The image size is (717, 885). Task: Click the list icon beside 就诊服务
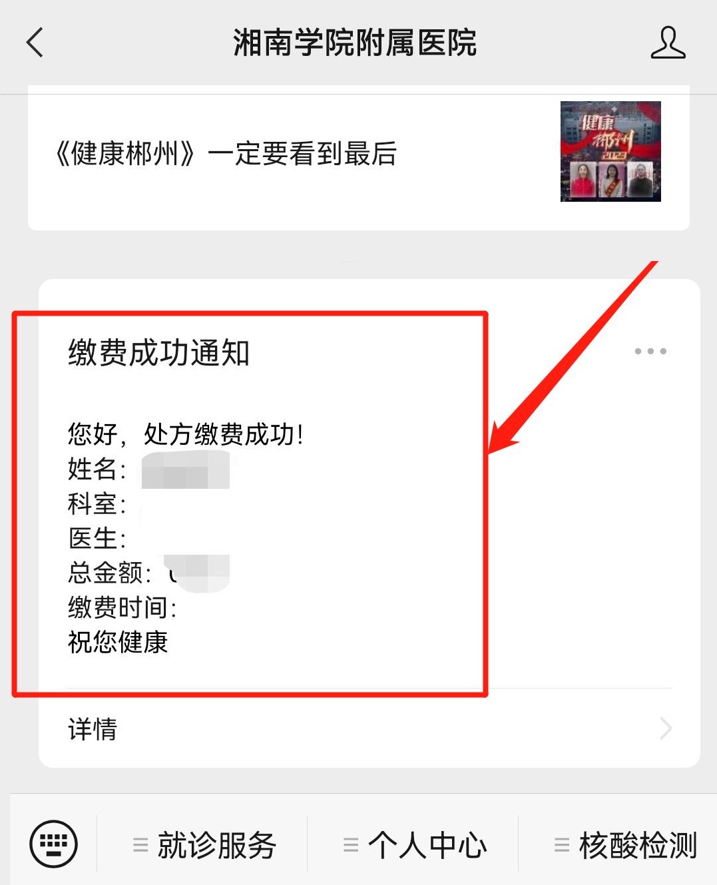coord(140,846)
